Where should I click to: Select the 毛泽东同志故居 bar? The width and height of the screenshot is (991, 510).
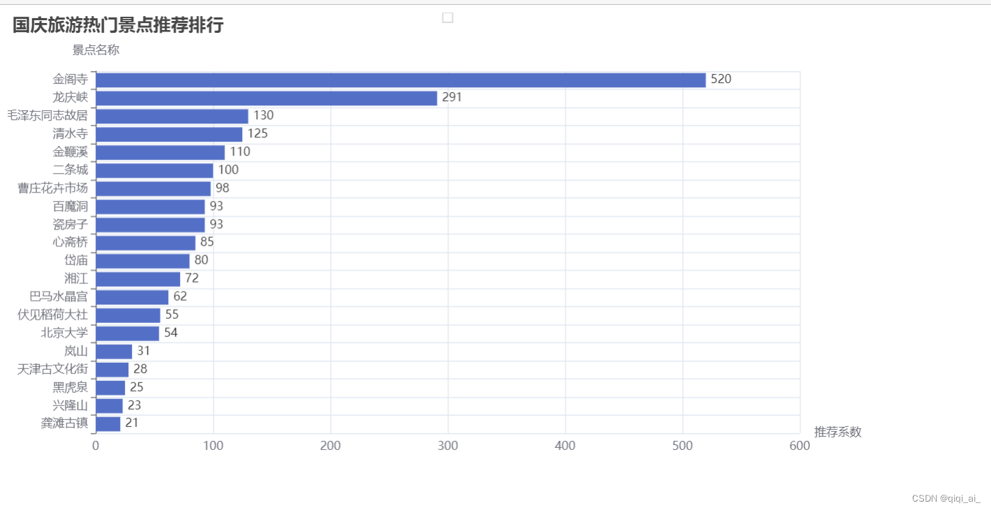tap(172, 116)
